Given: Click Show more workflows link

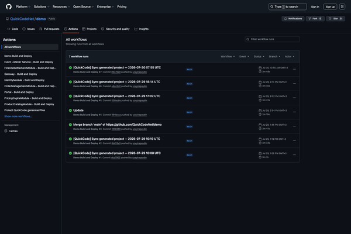Looking at the screenshot, I should point(18,116).
